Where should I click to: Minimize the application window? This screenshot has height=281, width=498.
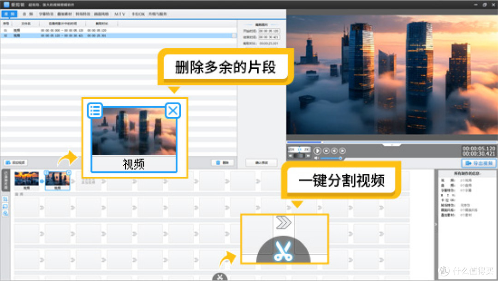(476, 5)
